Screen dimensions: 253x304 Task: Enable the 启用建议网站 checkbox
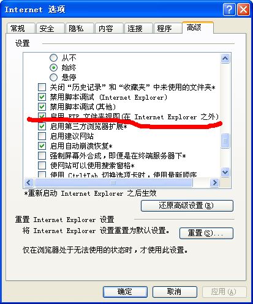coord(42,136)
